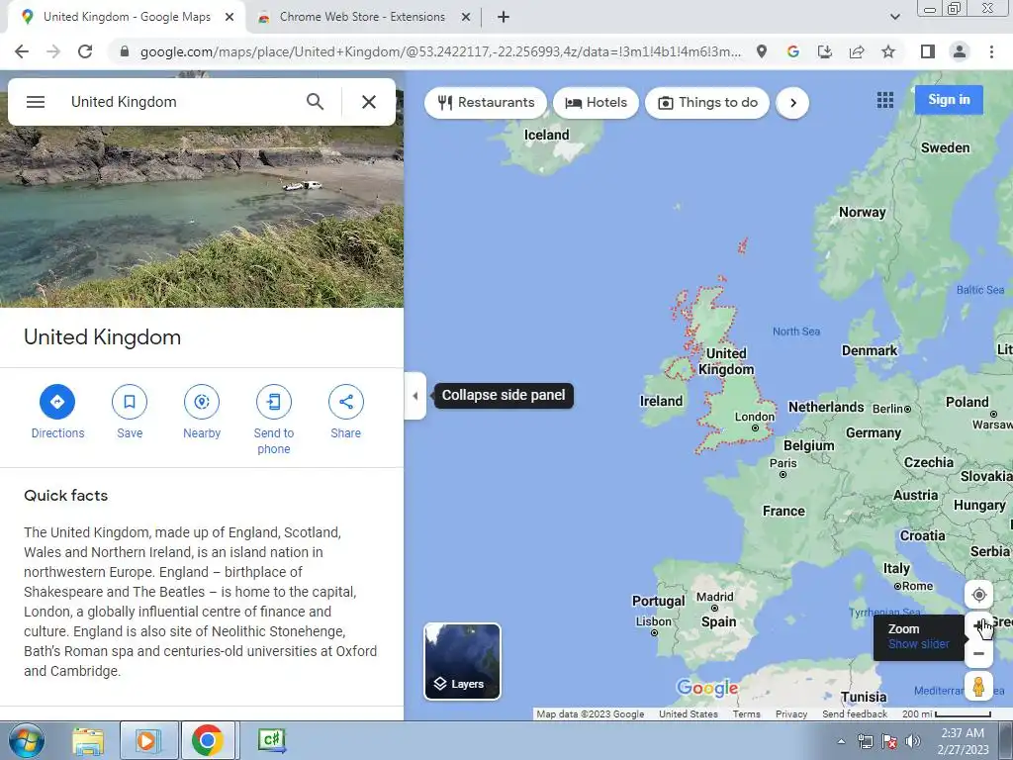Screen dimensions: 1013x760
Task: Switch to the Chrome Web Store tab
Action: (362, 17)
